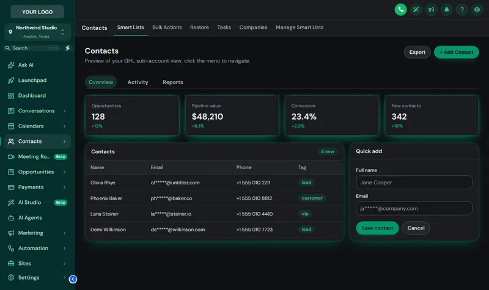The image size is (489, 290).
Task: Open Opportunities in the sidebar
Action: [x=37, y=172]
